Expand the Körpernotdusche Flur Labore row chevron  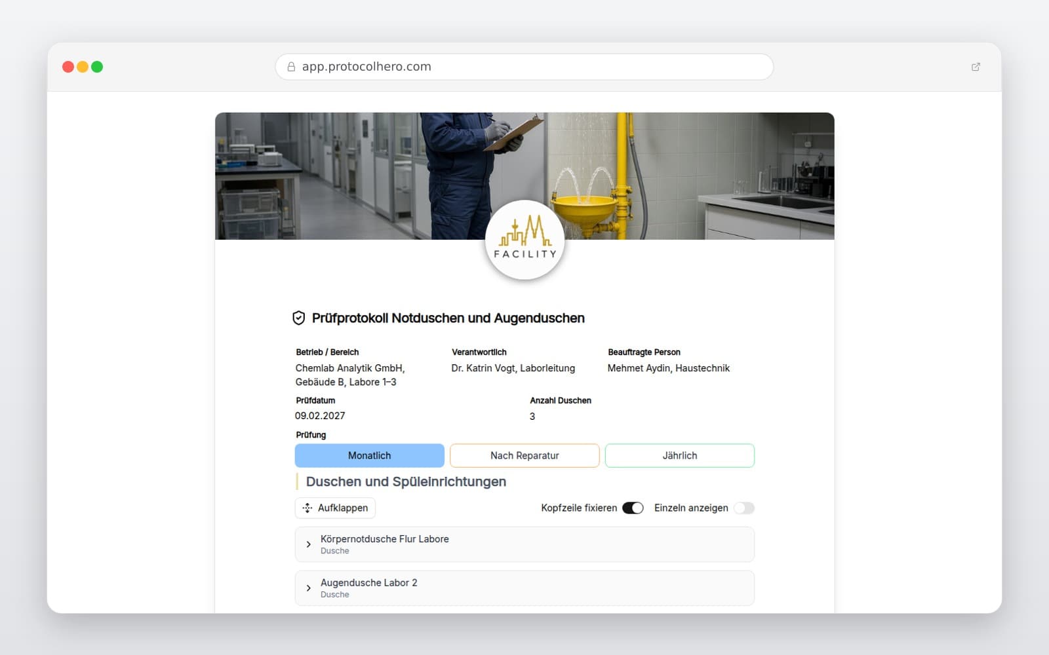pos(309,544)
